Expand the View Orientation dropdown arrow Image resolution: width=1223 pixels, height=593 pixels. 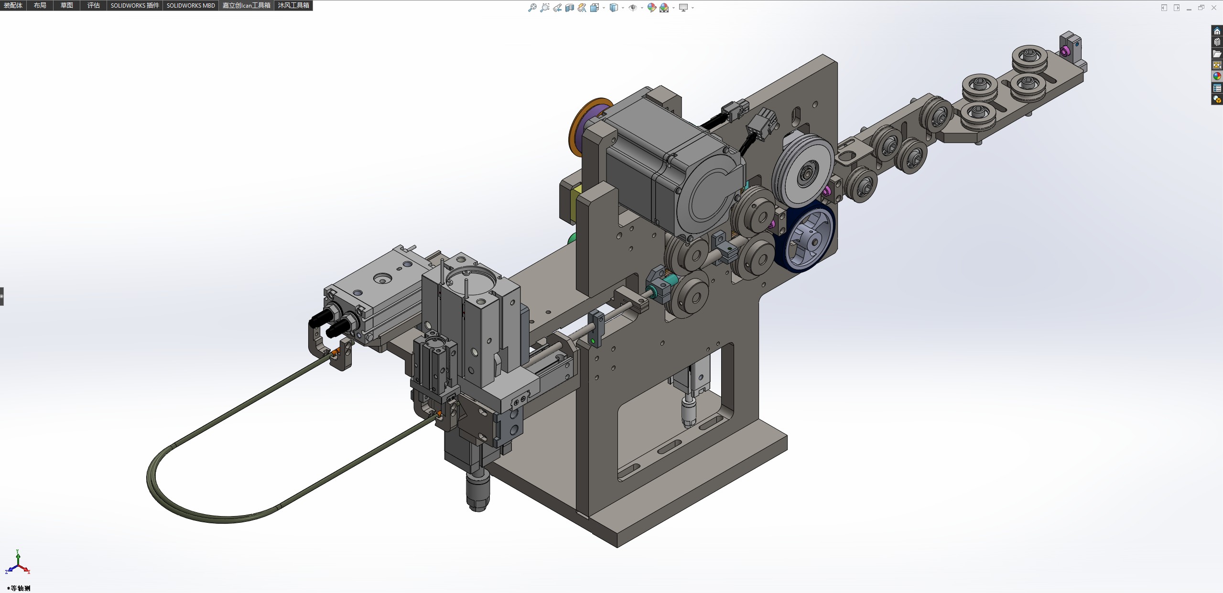[604, 8]
